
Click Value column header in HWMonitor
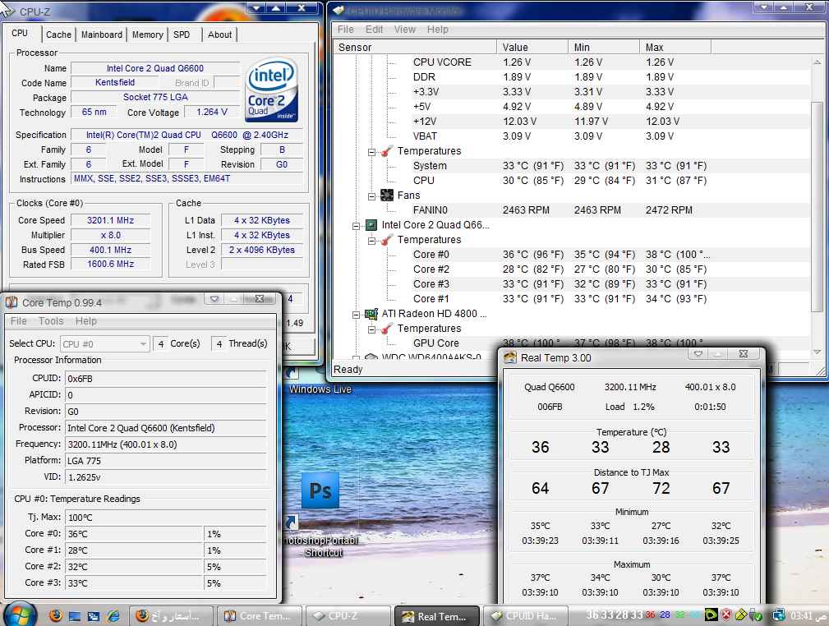click(532, 47)
